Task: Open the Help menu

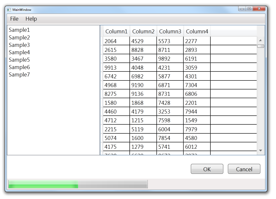Action: [31, 19]
